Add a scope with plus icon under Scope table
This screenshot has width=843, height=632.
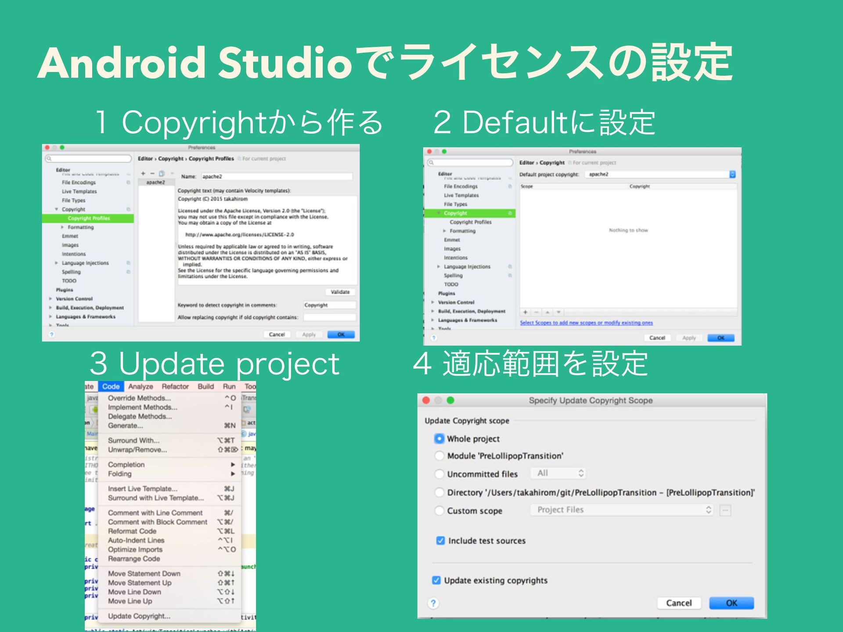(x=525, y=312)
